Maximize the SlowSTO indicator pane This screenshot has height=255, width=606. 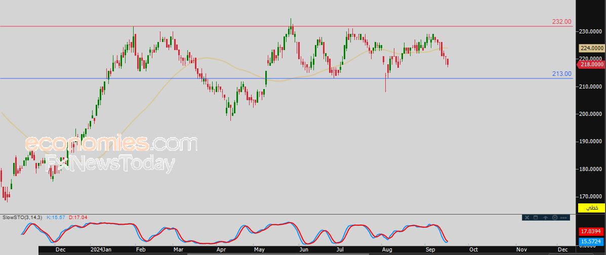[x=536, y=218]
